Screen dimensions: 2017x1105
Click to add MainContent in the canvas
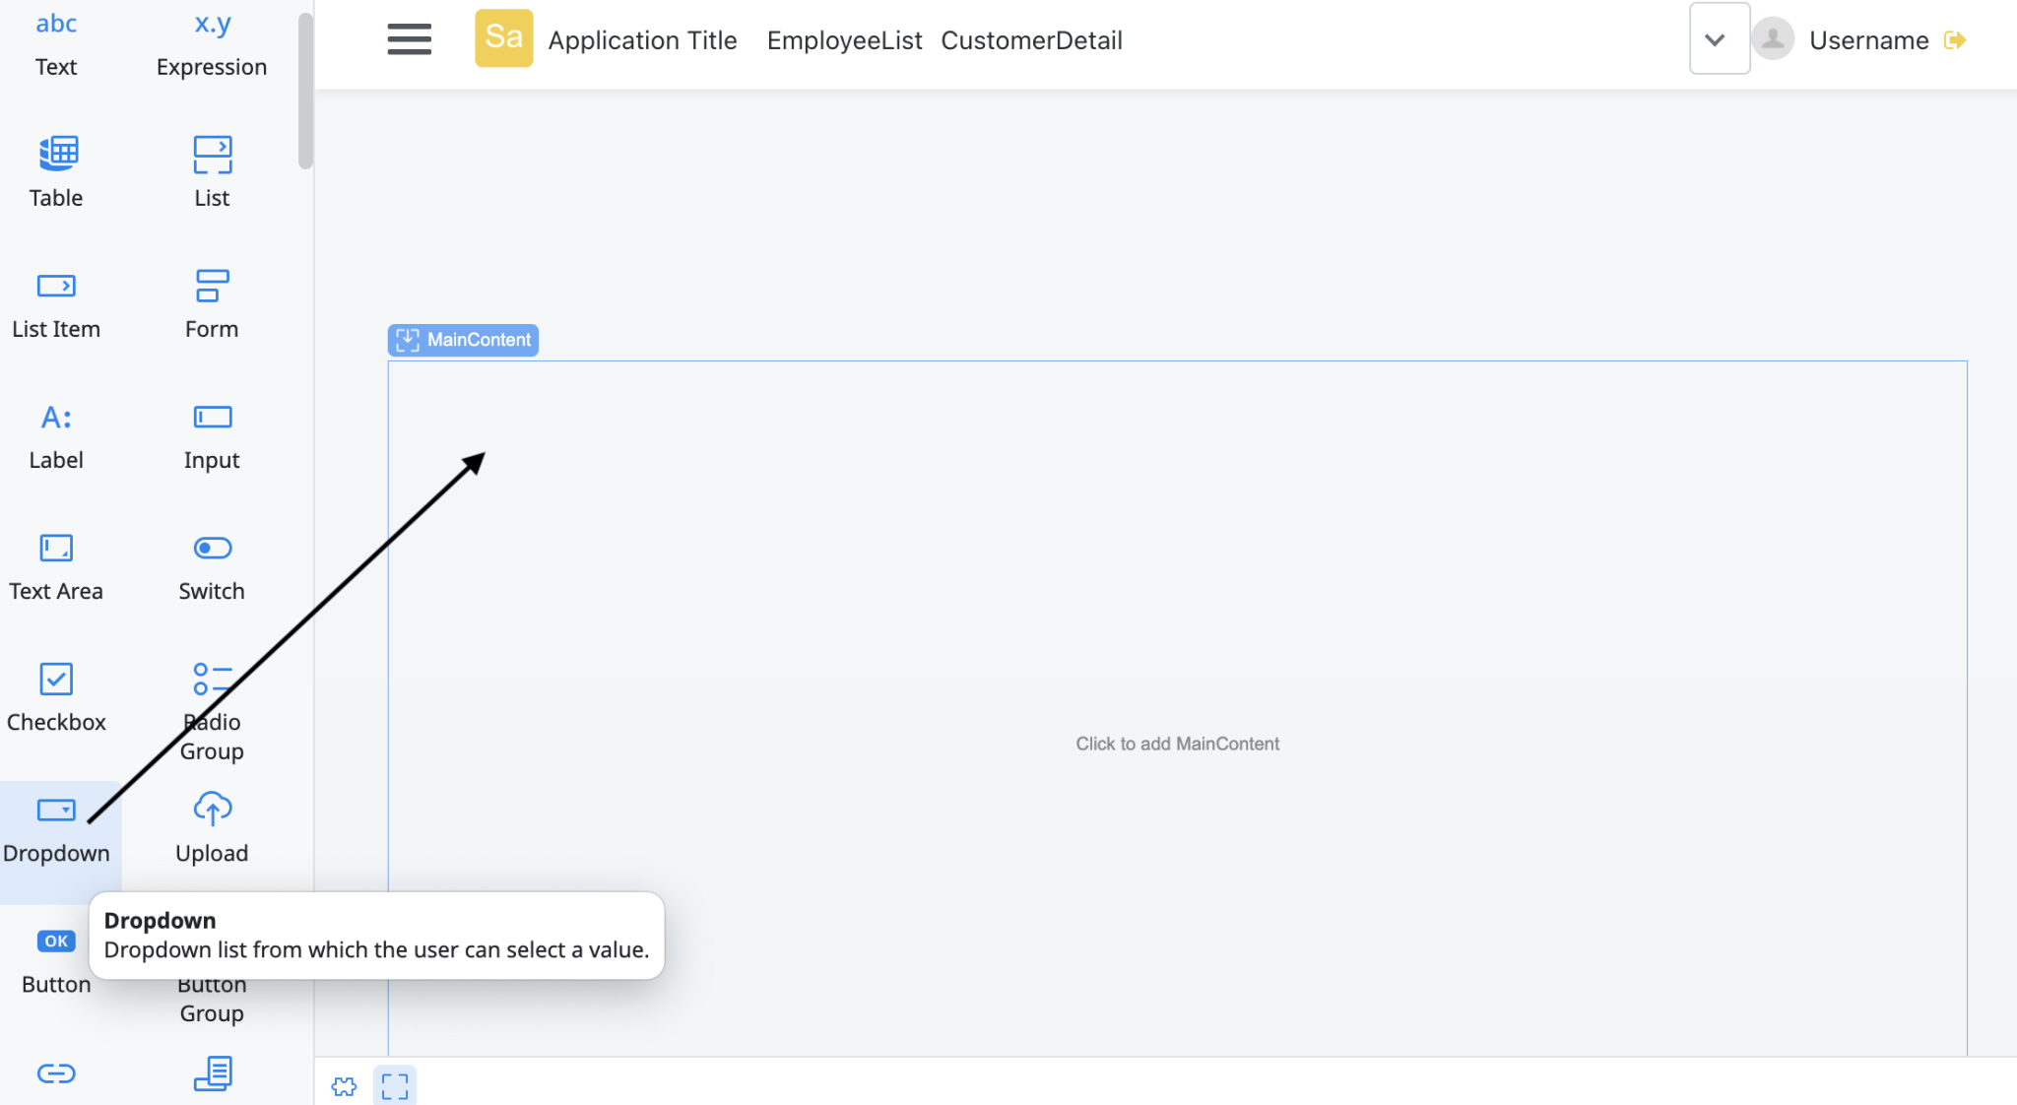coord(1178,743)
